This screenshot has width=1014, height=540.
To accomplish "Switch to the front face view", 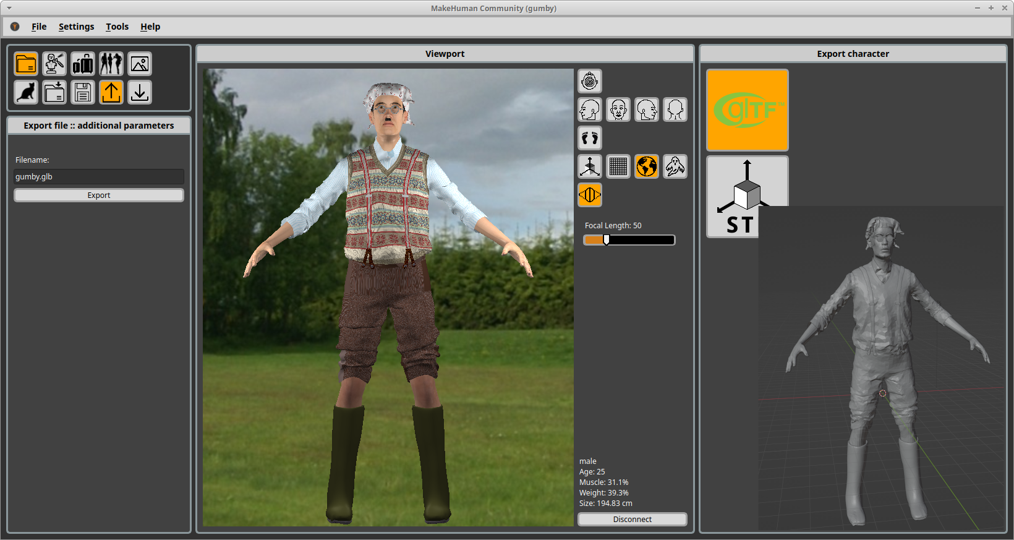I will 618,109.
